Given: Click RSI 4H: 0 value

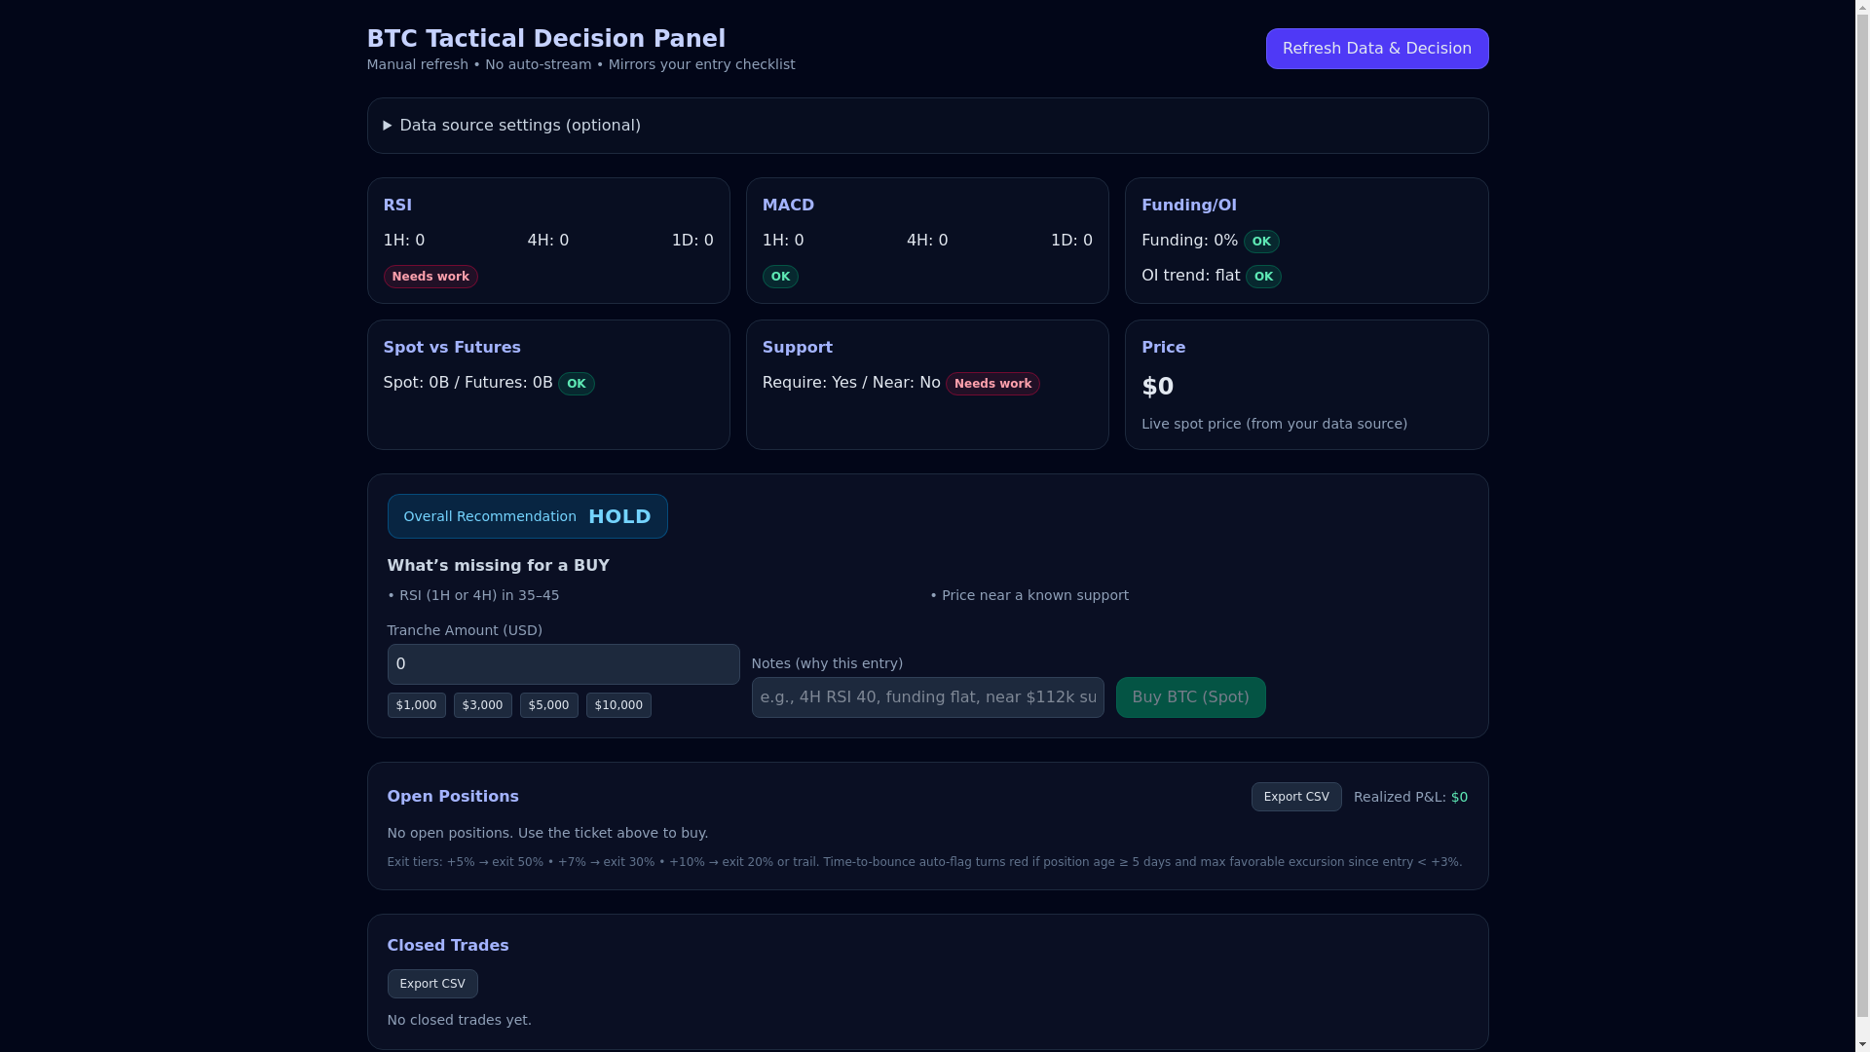Looking at the screenshot, I should [548, 241].
